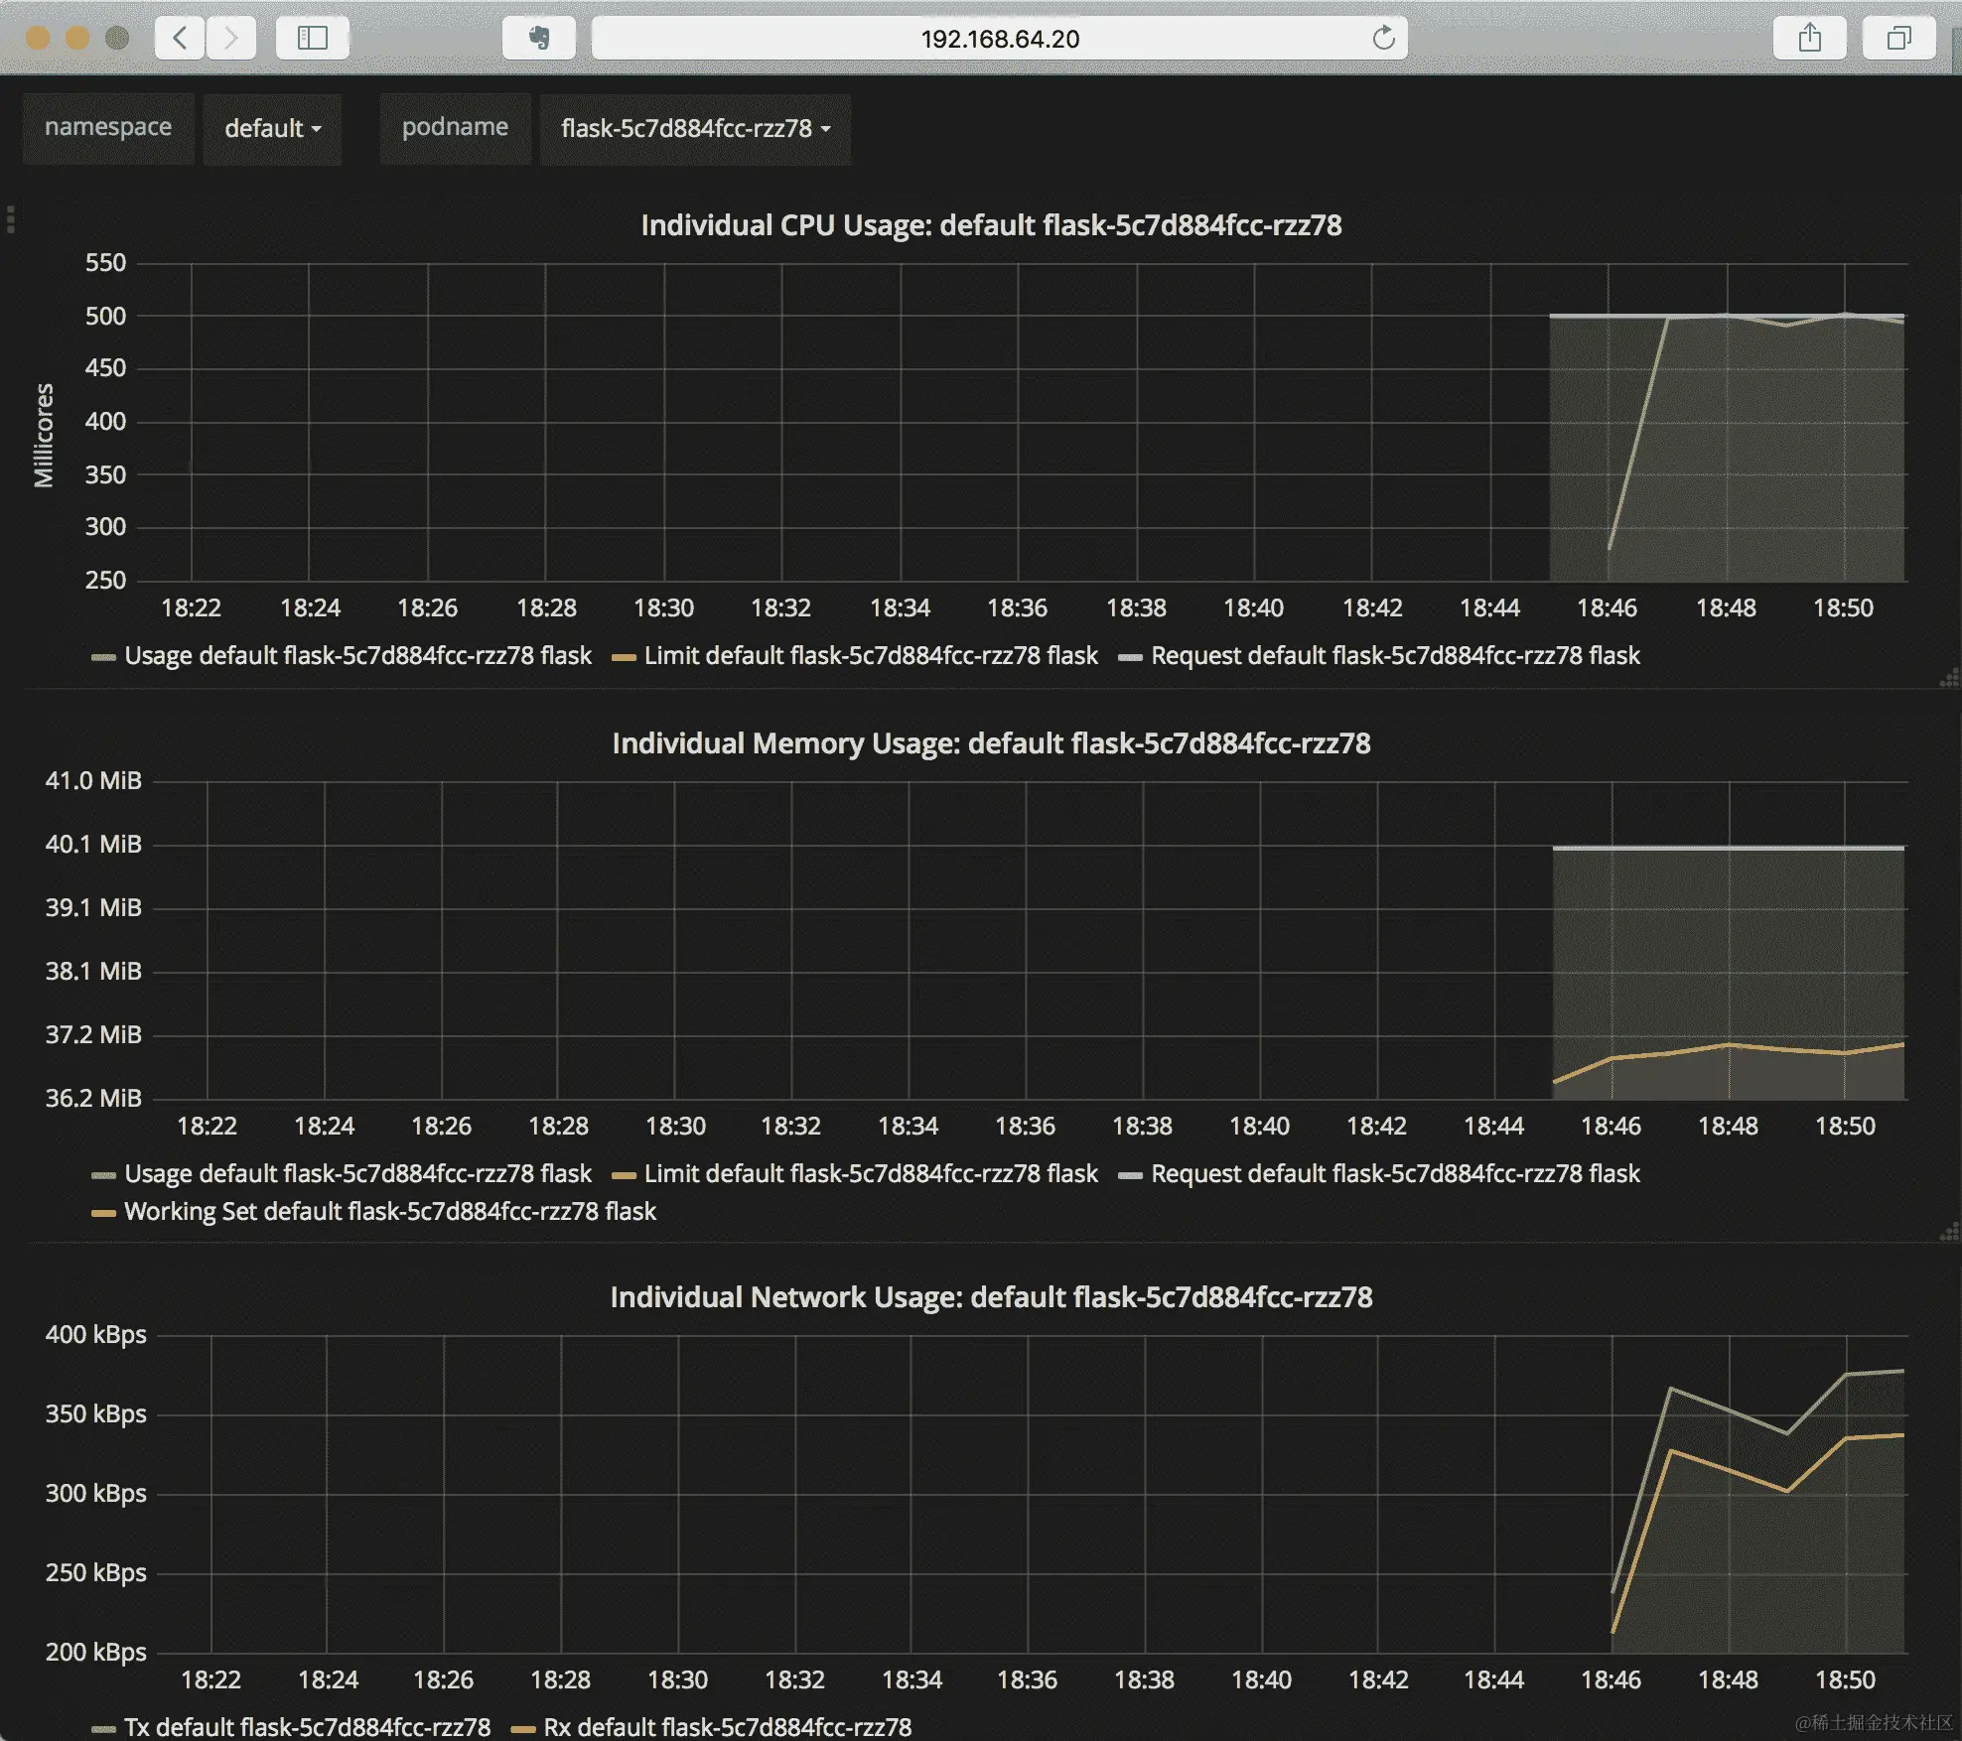Click the row handle dots left of CPU panel
The width and height of the screenshot is (1962, 1741).
11,218
